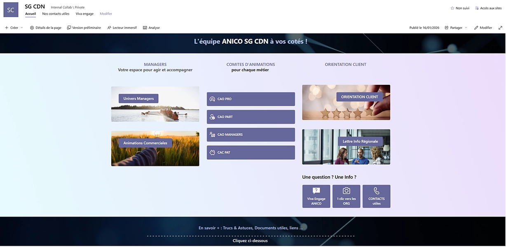Launch Lecteur immersif reader

click(x=122, y=28)
